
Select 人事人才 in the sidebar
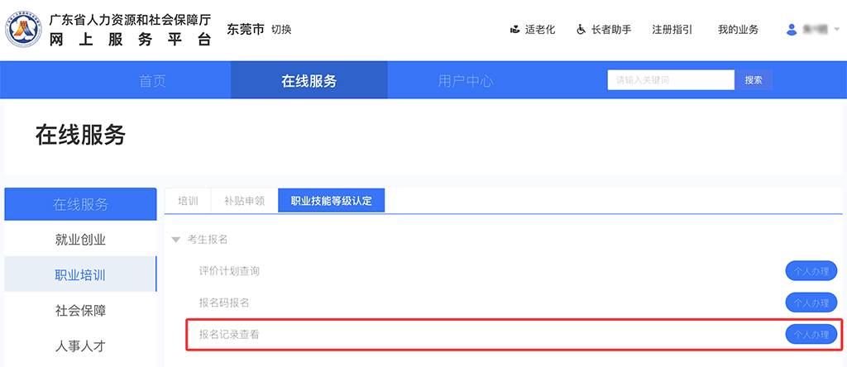coord(80,346)
